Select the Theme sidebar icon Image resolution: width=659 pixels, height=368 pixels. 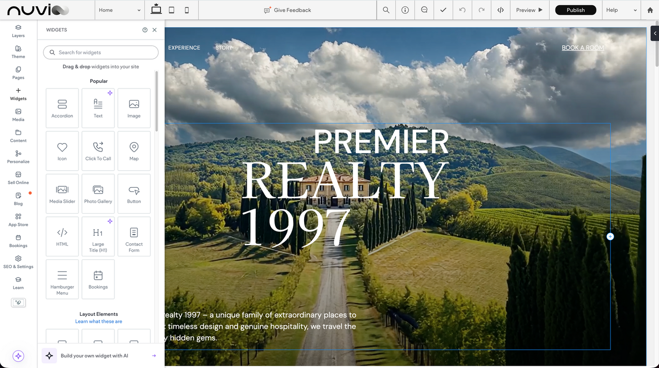click(x=18, y=52)
